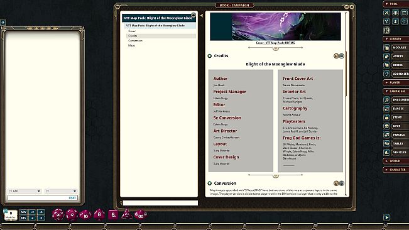Click the lock icon on the book index
Viewport: 409px width, 230px height.
194,15
